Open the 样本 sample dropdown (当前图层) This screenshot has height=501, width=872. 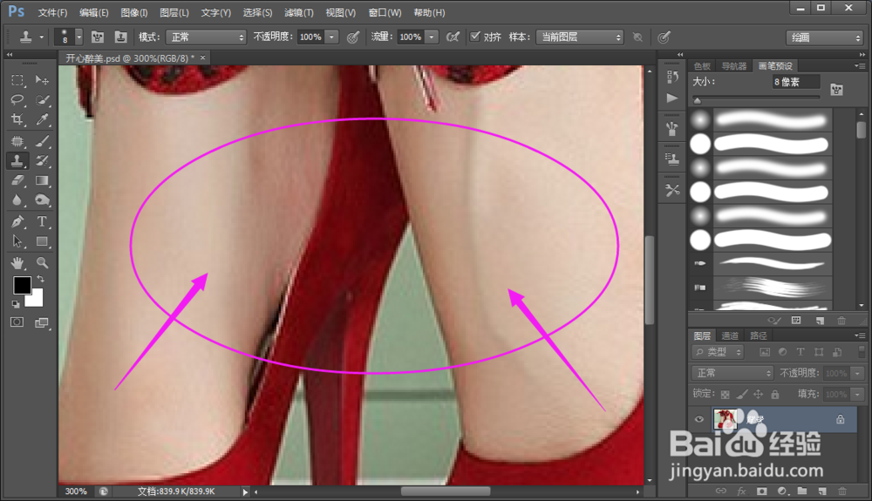(580, 37)
